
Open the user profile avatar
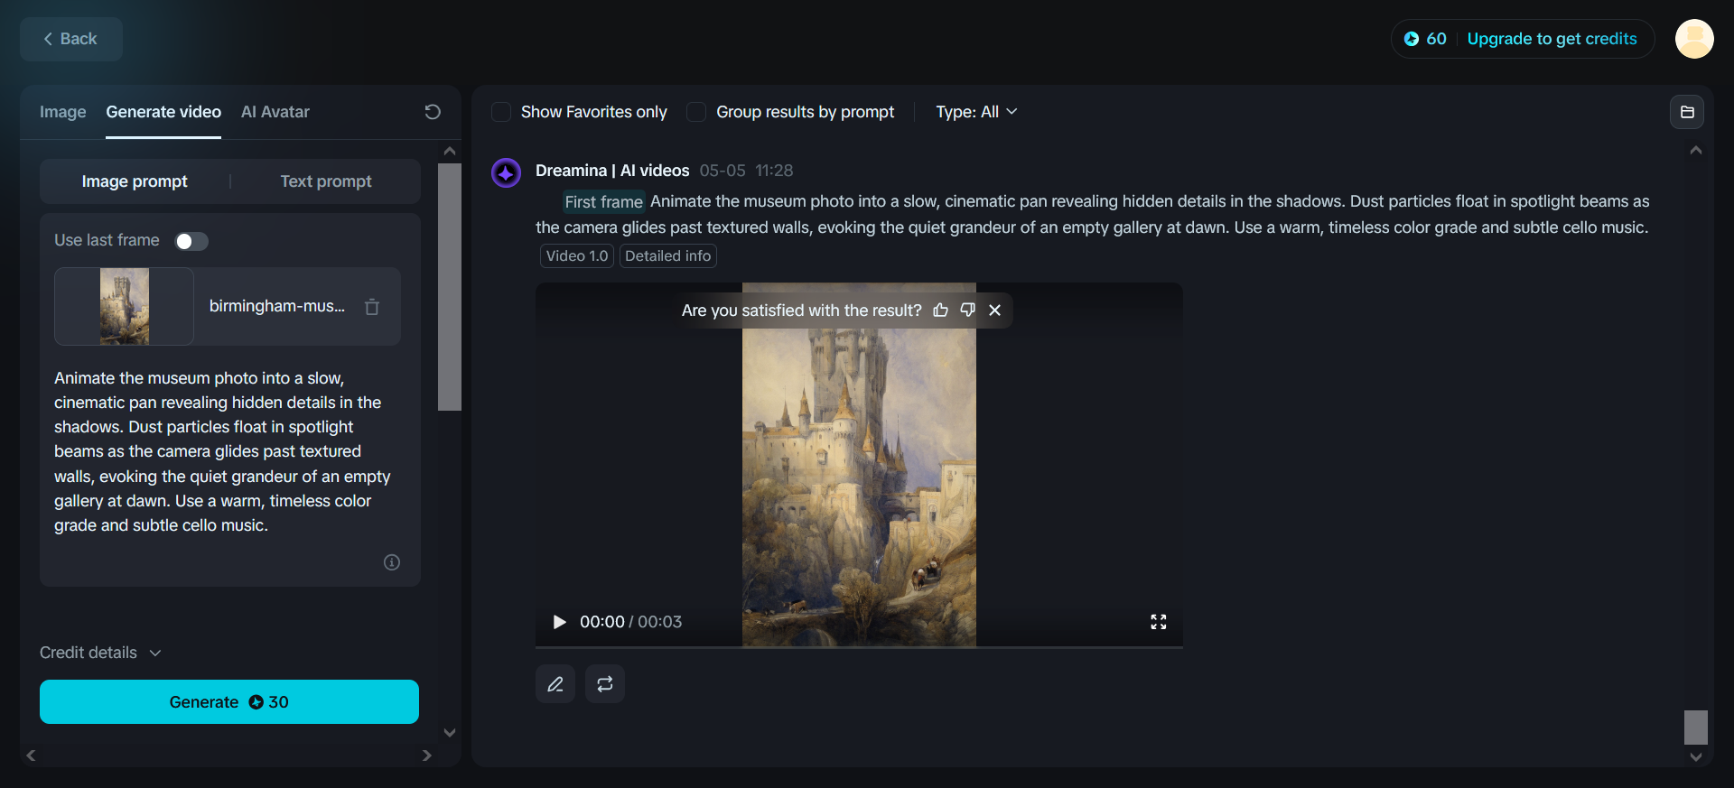pos(1694,39)
